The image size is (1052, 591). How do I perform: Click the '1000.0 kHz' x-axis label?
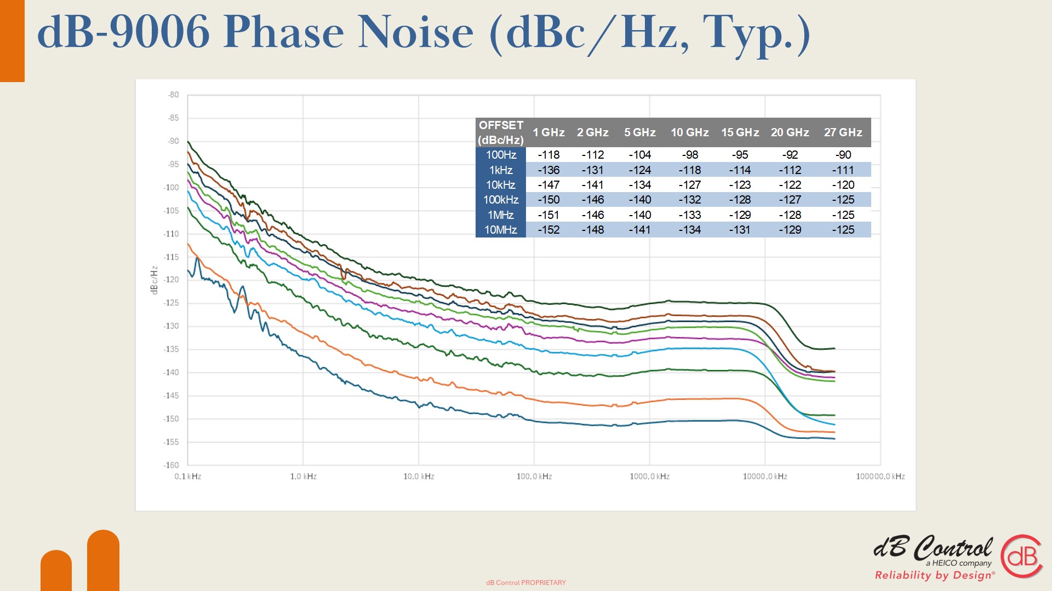point(650,477)
